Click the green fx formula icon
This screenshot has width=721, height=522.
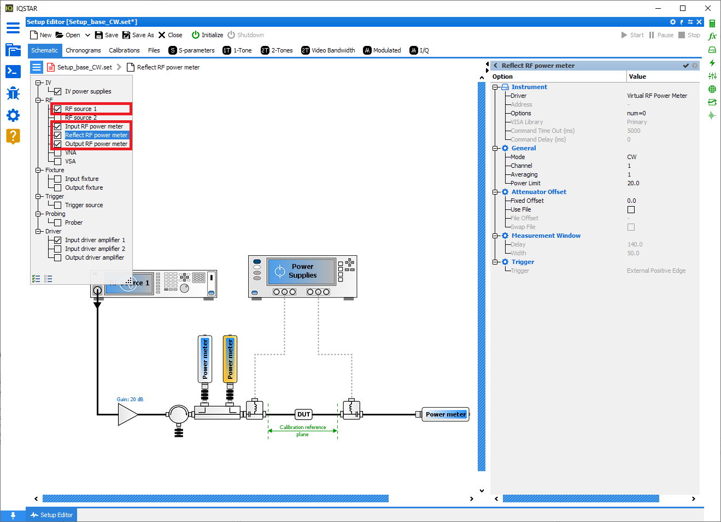point(712,37)
